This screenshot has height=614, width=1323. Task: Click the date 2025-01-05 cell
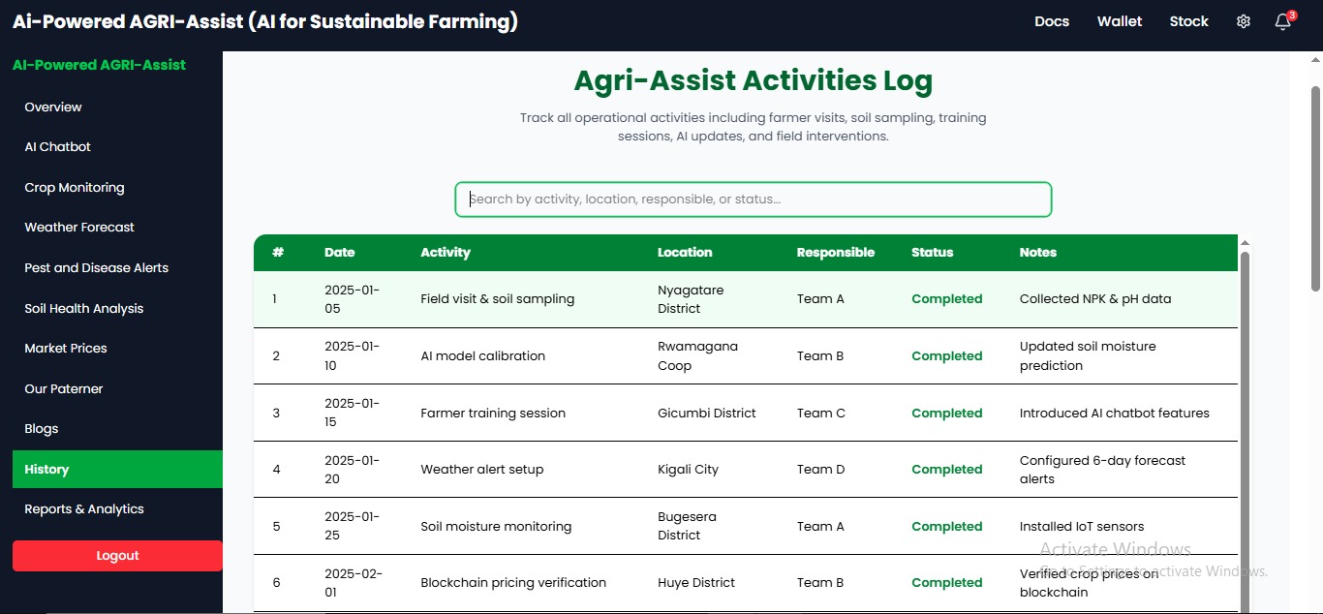(x=352, y=299)
